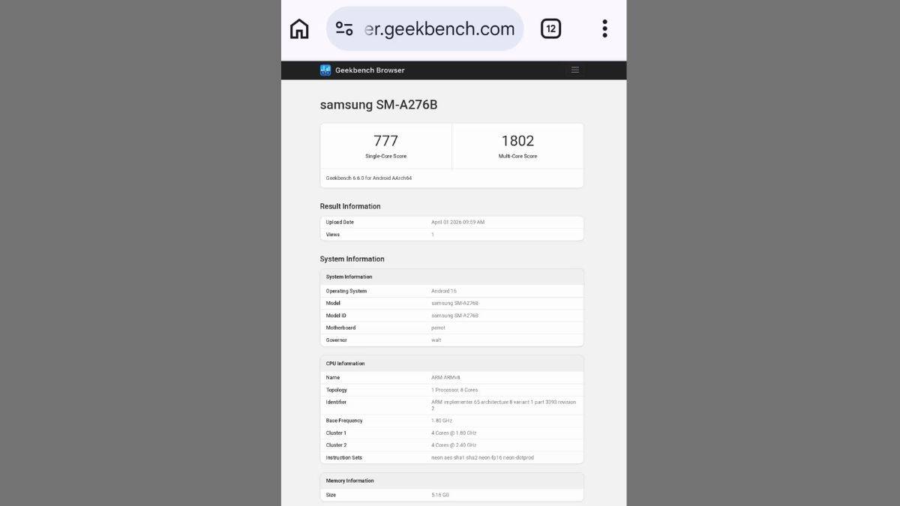
Task: Select the ARM ARMv8 name value
Action: pos(447,378)
